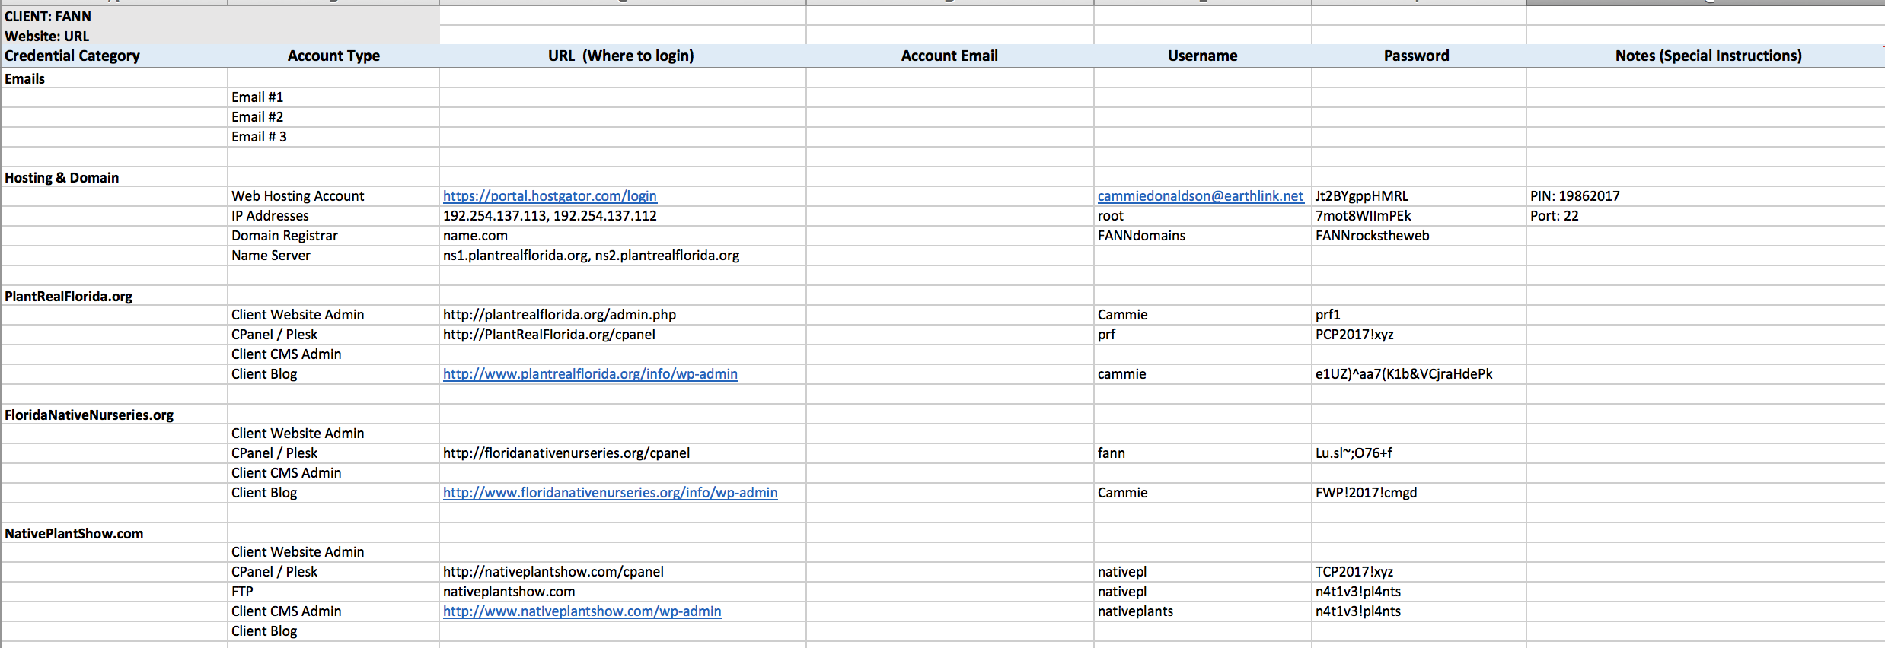This screenshot has height=648, width=1885.
Task: Open the floridanativenurseries.org wp-admin link
Action: tap(610, 493)
